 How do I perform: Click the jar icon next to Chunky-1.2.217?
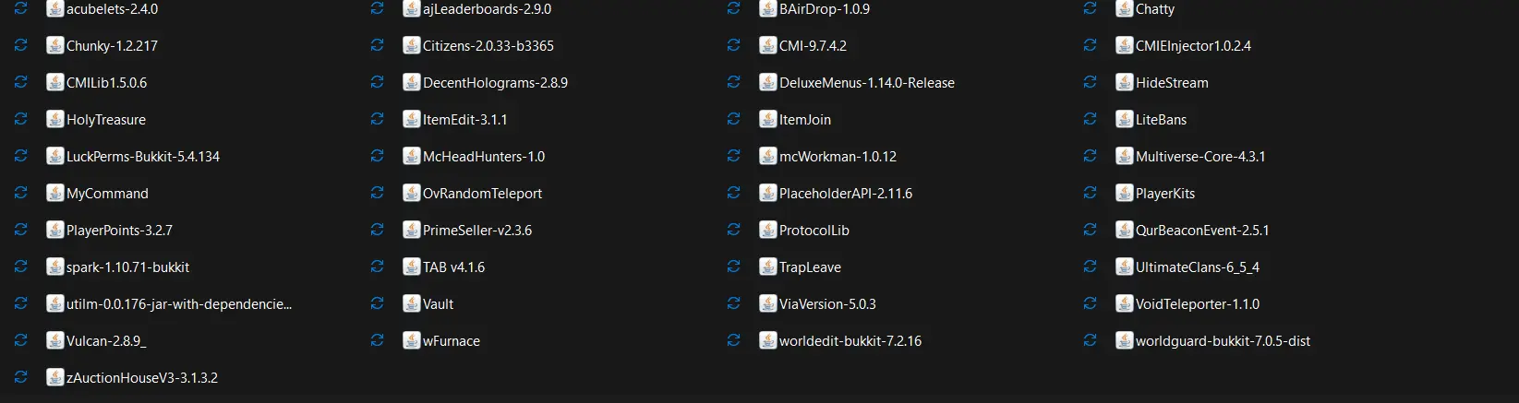pos(55,45)
